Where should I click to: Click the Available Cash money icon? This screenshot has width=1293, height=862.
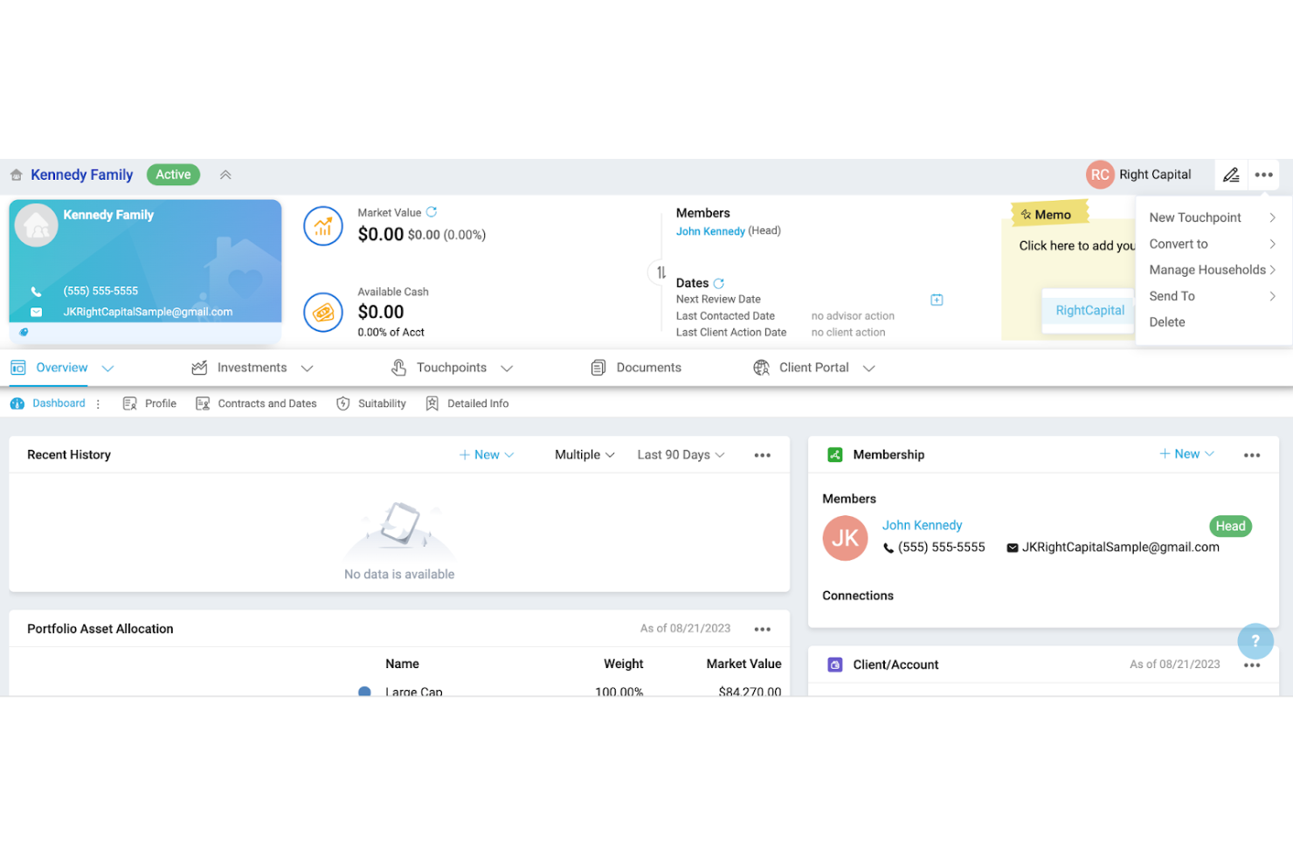pos(323,312)
